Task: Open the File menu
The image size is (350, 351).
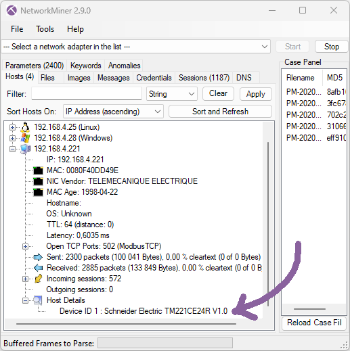Action: pyautogui.click(x=17, y=29)
